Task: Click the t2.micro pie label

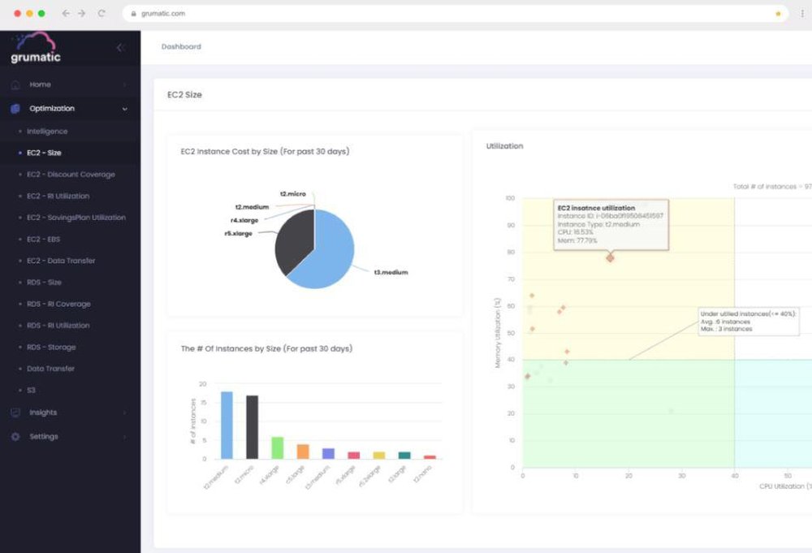Action: tap(293, 193)
